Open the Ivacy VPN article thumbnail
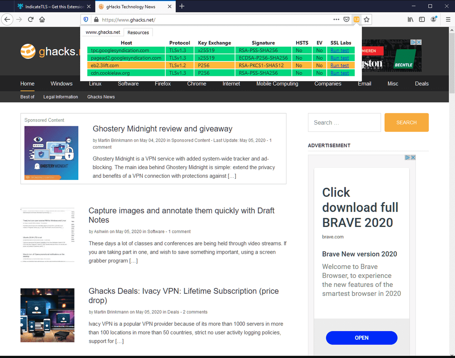Viewport: 455px width, 358px height. tap(47, 315)
